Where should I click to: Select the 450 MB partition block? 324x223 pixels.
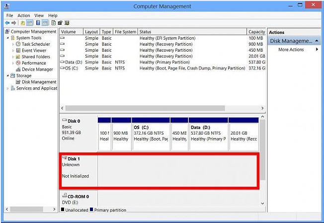coord(179,134)
